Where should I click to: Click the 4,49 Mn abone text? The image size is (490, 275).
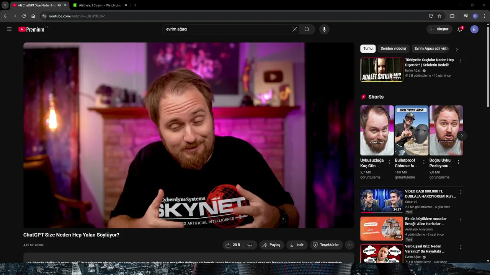(33, 245)
